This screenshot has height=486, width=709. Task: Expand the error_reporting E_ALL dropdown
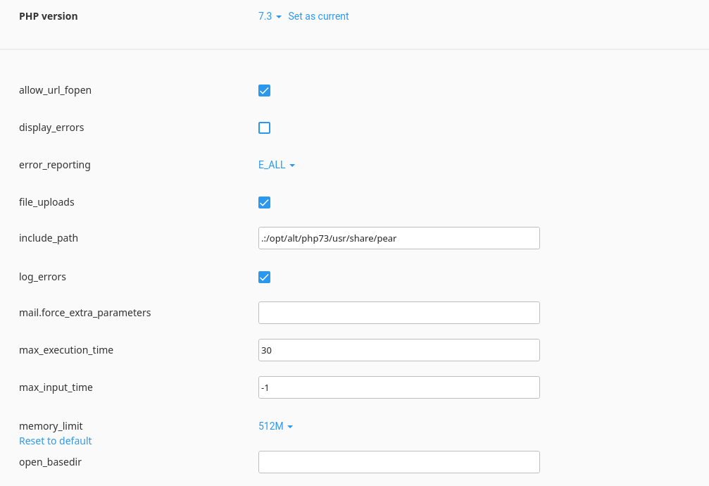click(x=277, y=165)
